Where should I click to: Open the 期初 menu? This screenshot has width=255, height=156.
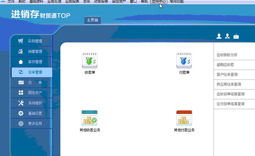[x=22, y=1]
